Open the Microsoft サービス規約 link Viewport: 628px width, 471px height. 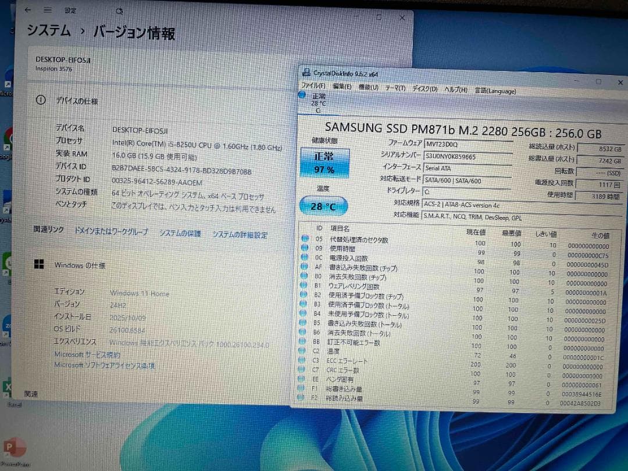click(x=87, y=355)
